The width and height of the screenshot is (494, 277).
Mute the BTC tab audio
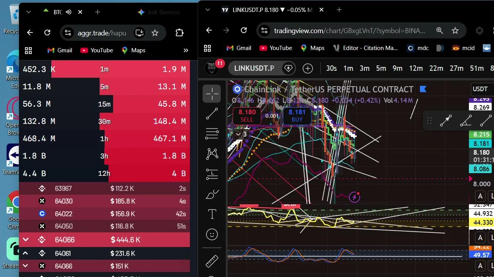[69, 12]
